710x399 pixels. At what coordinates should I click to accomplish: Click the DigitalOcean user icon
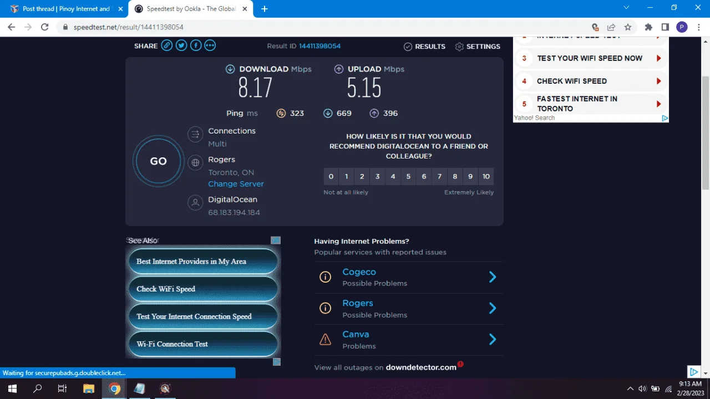(x=195, y=203)
